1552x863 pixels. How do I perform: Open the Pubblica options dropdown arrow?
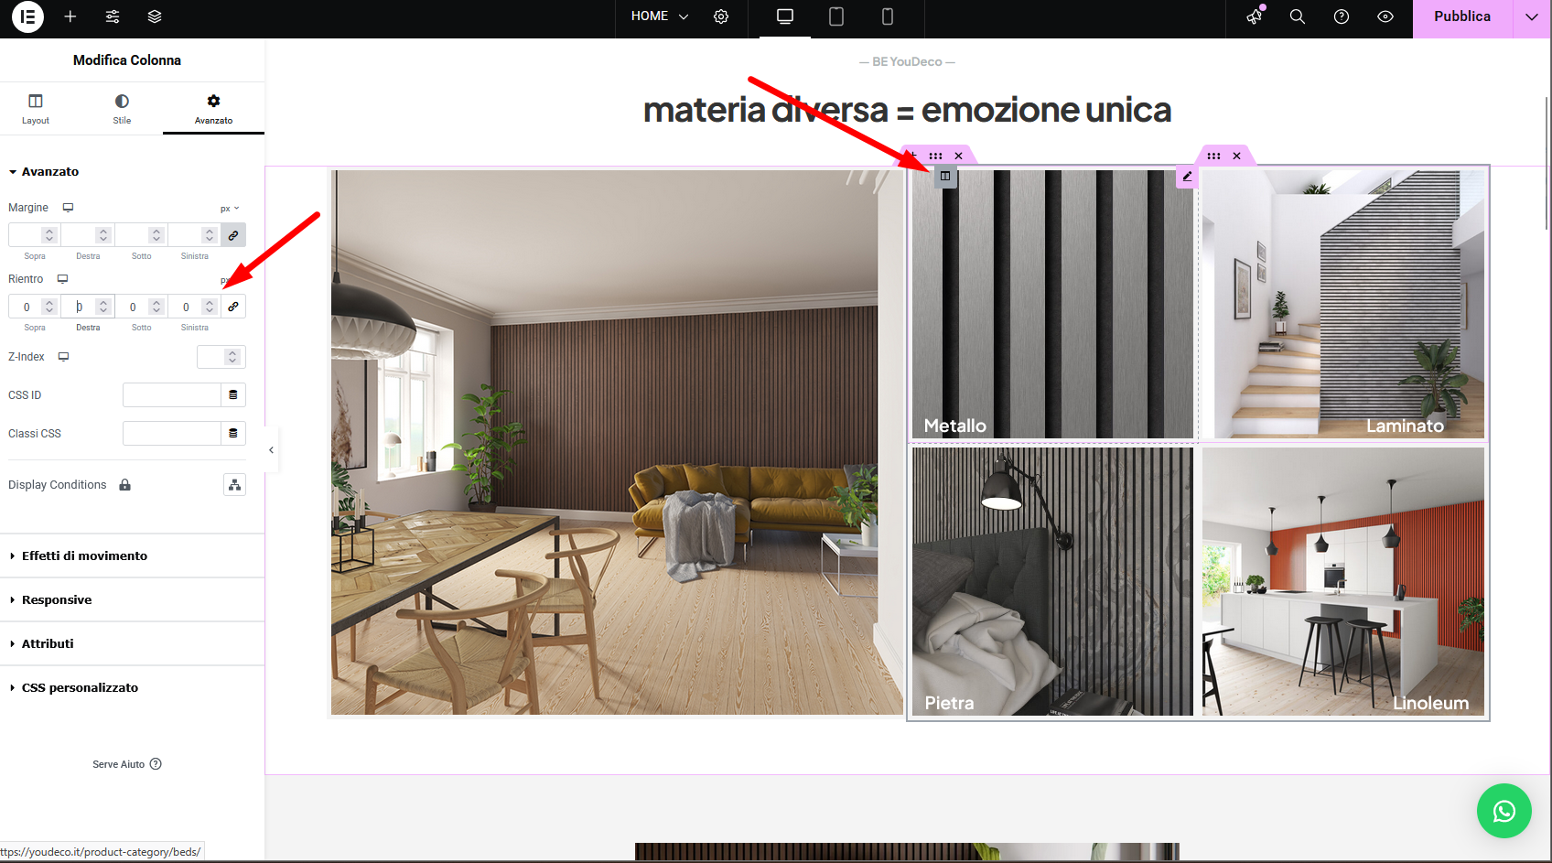pyautogui.click(x=1531, y=16)
